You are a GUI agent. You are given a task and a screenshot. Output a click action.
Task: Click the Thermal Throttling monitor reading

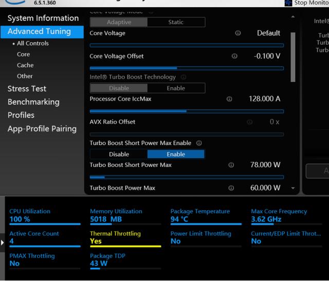pos(125,238)
